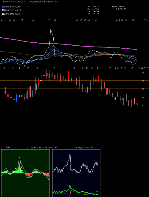The image size is (149, 197).
Task: Click the 52 price axis label
Action: 143,97
